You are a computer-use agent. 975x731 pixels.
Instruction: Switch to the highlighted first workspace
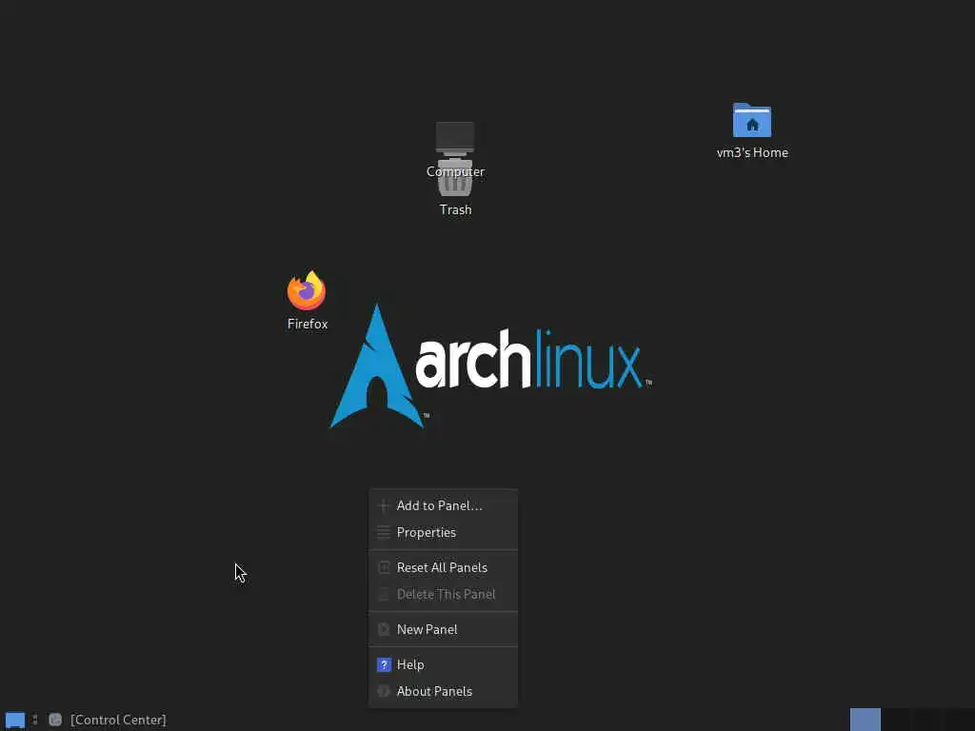[865, 720]
